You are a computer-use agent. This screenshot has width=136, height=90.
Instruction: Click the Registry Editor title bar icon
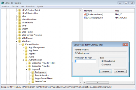click(3, 3)
